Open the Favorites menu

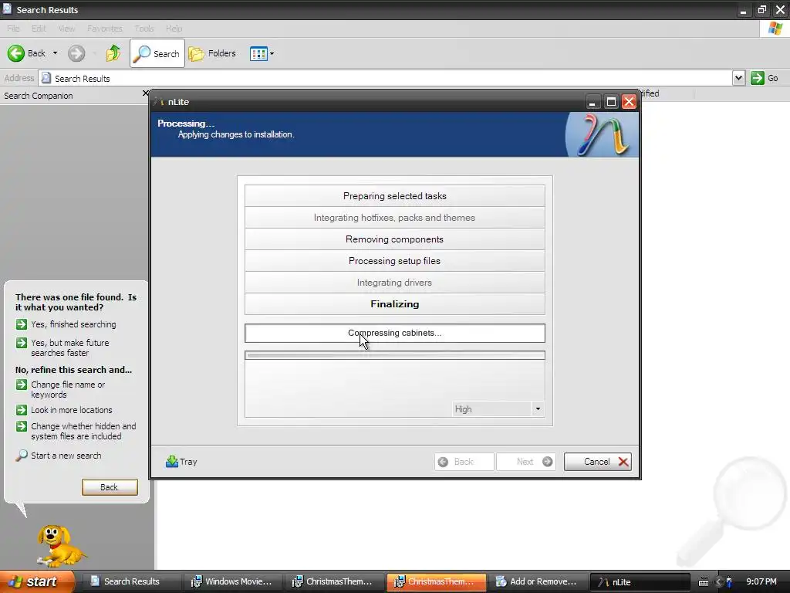pos(105,29)
